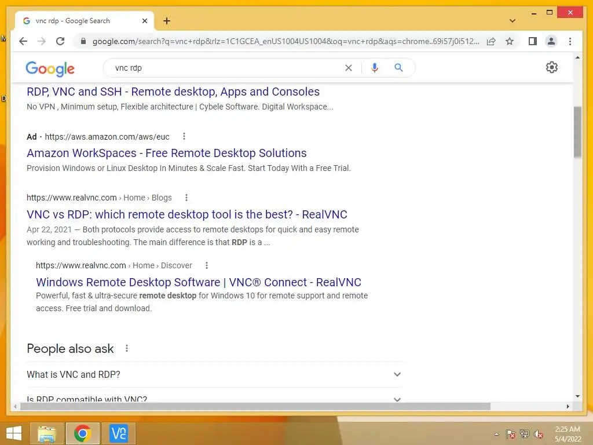The width and height of the screenshot is (593, 445).
Task: Open three-dot menu beside aws.amazon.com ad
Action: [x=184, y=136]
